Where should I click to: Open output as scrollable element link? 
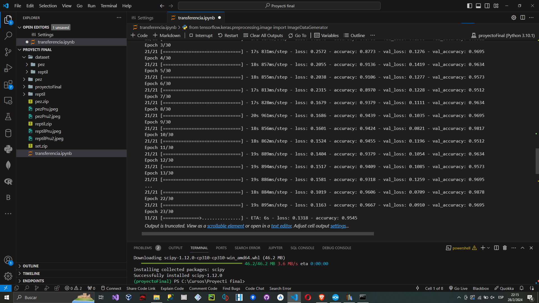[x=225, y=226]
